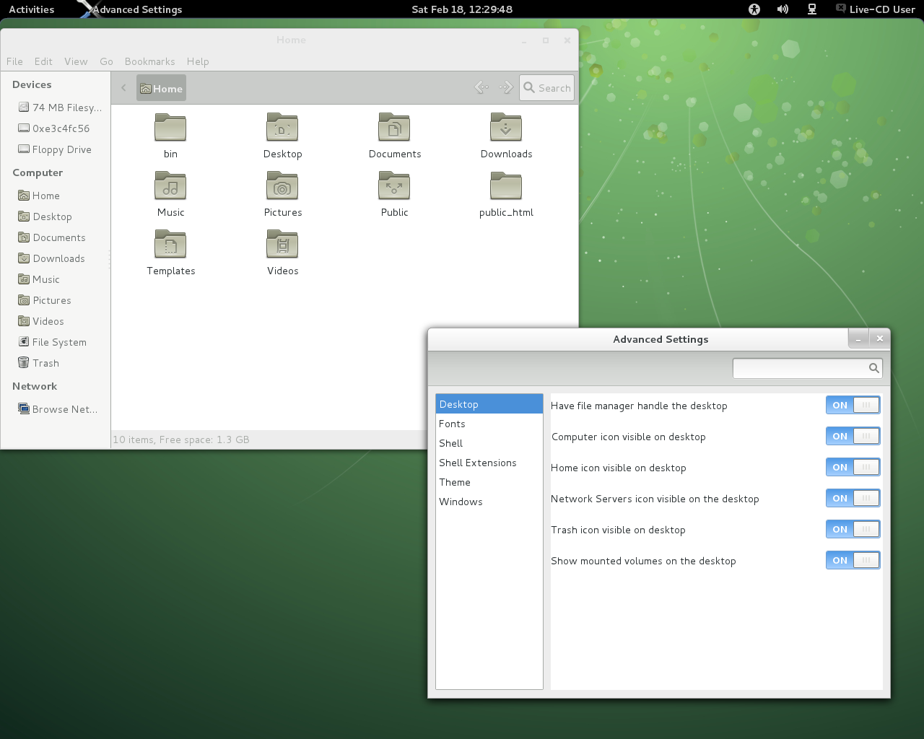The height and width of the screenshot is (739, 924).
Task: Open the network icon in top panel
Action: [x=812, y=9]
